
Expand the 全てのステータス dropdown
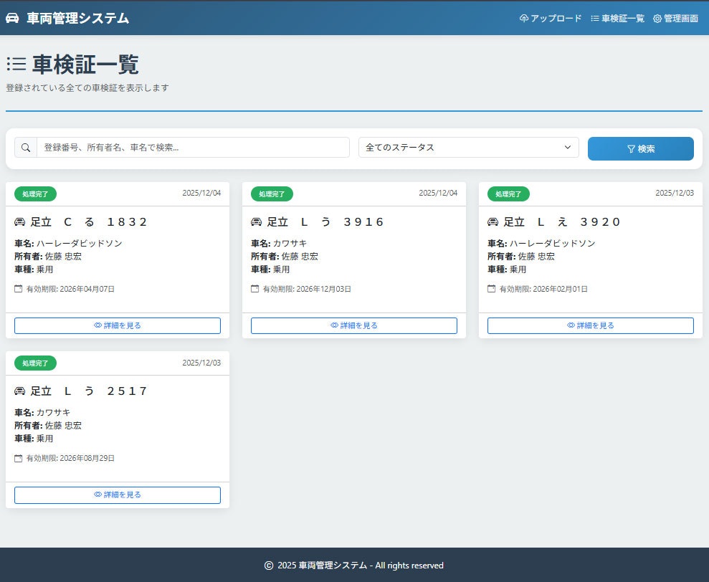[468, 148]
